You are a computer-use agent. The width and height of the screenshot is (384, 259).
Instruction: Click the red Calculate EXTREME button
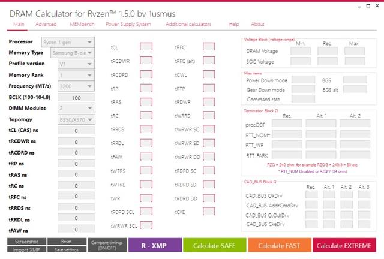tap(344, 245)
